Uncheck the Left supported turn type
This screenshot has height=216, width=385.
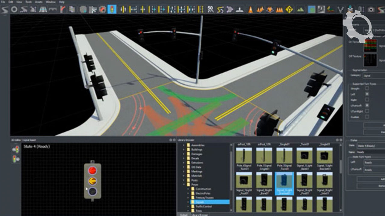pyautogui.click(x=367, y=94)
